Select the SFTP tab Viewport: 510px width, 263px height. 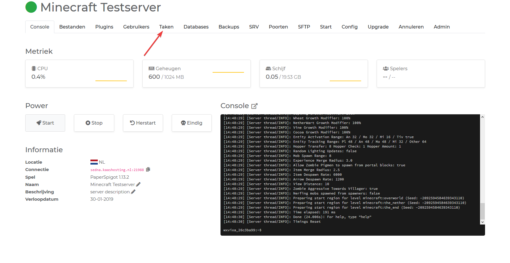[304, 27]
